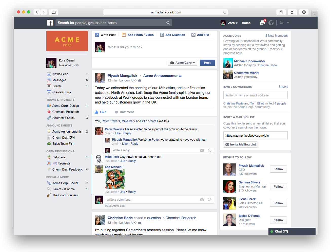Expand the News Feed options arrow
331x252 pixels.
point(87,74)
